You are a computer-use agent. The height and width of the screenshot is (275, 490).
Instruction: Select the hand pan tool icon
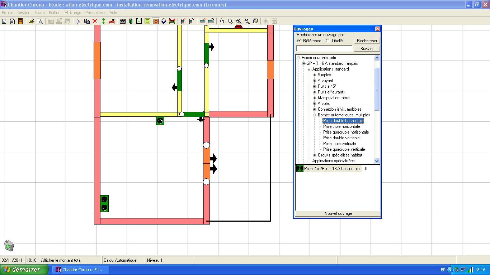[x=222, y=21]
